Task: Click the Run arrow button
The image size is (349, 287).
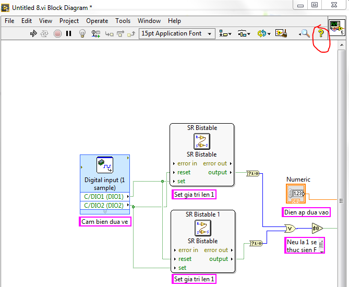Action: coord(33,33)
